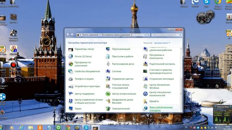This screenshot has width=232, height=130.
Task: Click the taskbar clock
Action: pyautogui.click(x=227, y=127)
